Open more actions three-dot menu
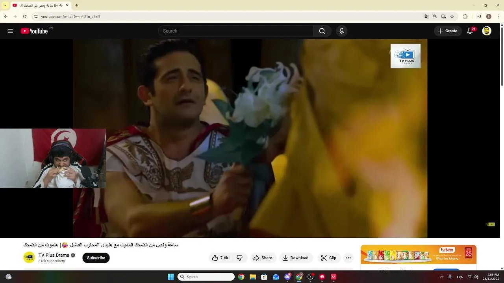Screen dimensions: 504x283 [x=348, y=258]
